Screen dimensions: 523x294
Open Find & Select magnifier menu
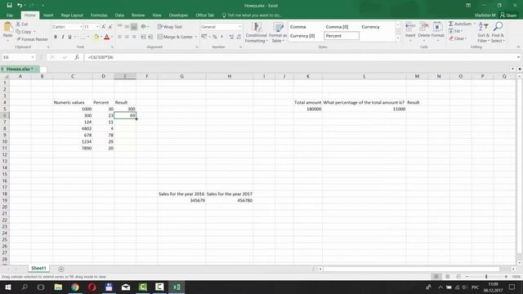(498, 33)
